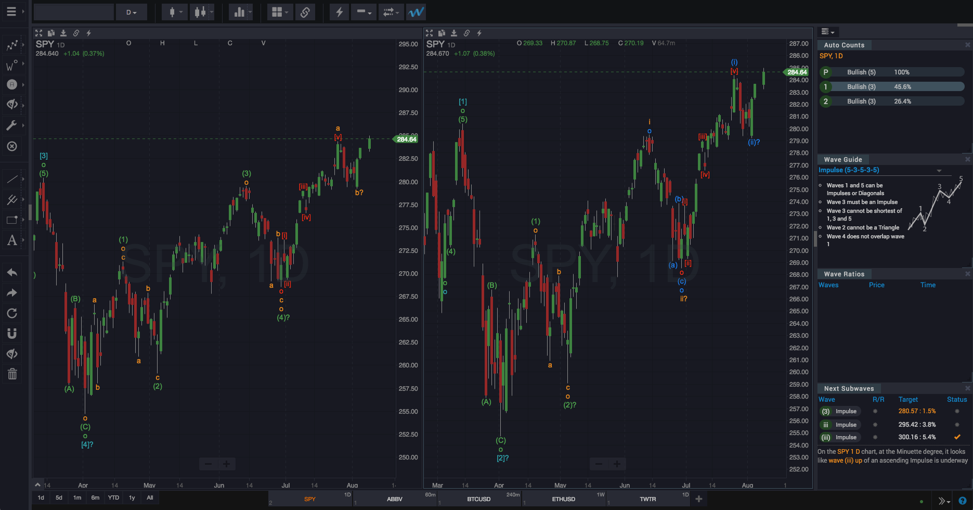
Task: Switch to the BTCUSD workspace tab
Action: pos(479,499)
